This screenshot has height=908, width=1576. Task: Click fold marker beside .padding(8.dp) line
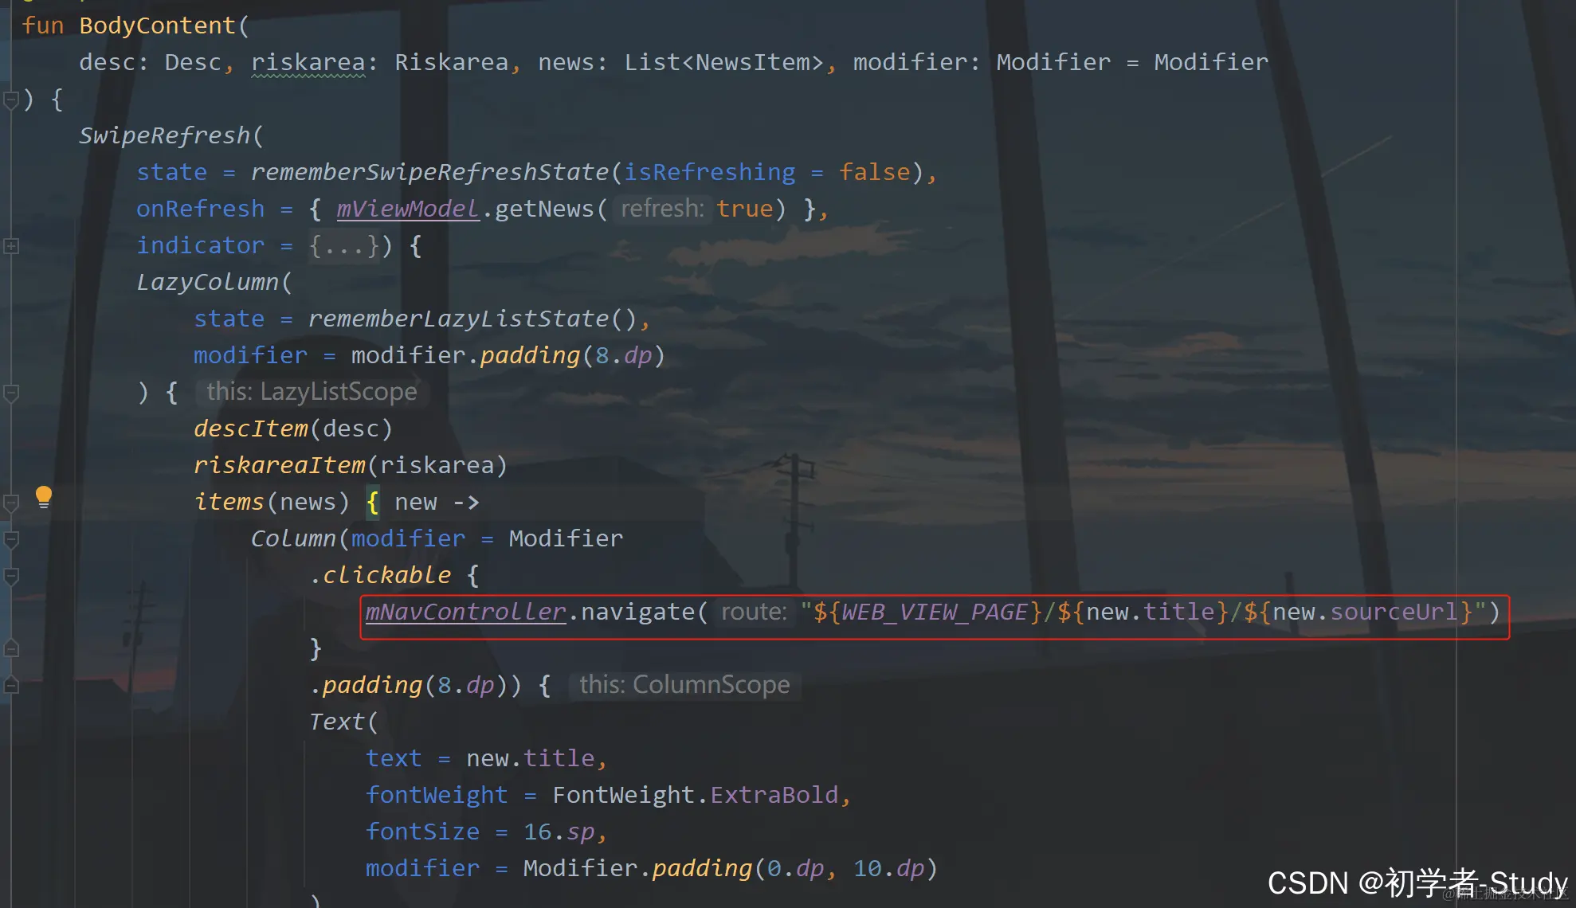click(x=11, y=685)
